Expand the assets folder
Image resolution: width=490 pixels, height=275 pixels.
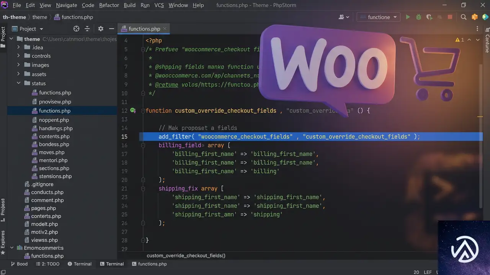(18, 74)
